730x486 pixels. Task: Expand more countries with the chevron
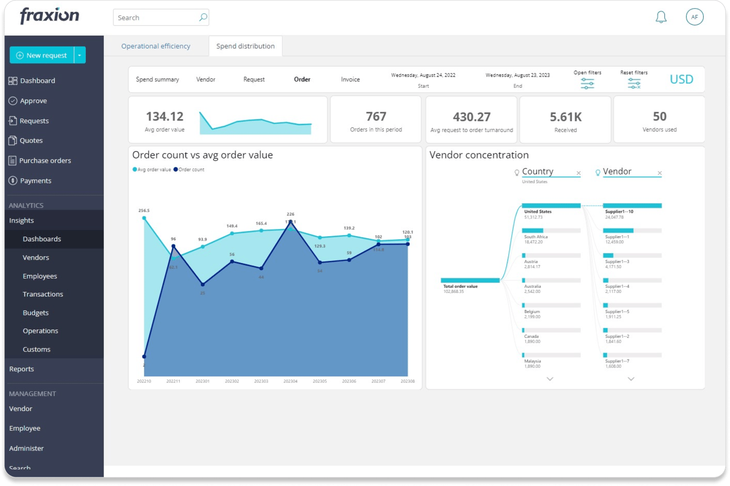(x=550, y=379)
